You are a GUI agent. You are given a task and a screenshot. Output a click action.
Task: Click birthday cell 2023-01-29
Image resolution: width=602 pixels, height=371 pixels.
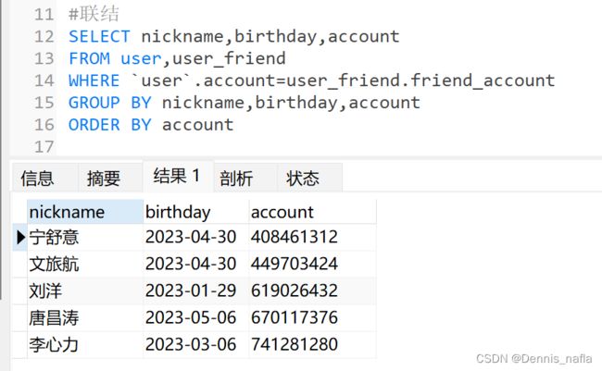tap(191, 291)
